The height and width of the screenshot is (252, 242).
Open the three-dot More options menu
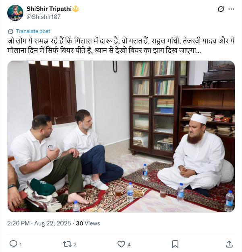click(231, 9)
